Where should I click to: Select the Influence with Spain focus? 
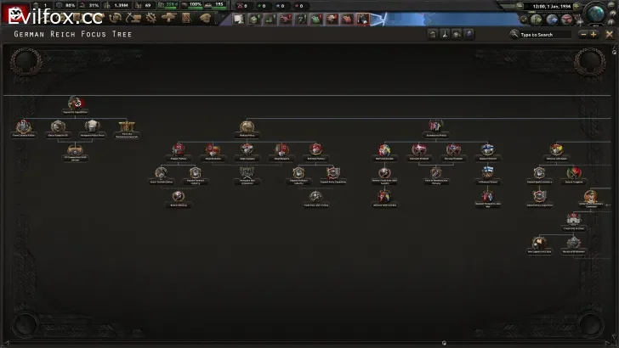point(556,151)
